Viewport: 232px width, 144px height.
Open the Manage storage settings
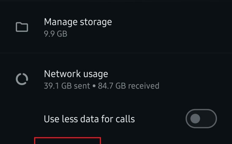coord(78,22)
